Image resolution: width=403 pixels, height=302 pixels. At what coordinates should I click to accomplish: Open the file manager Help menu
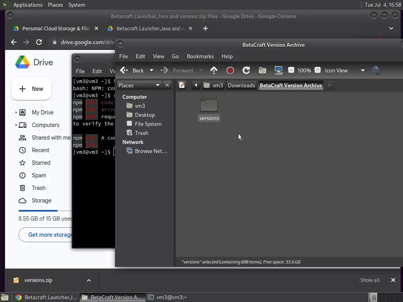pyautogui.click(x=227, y=56)
